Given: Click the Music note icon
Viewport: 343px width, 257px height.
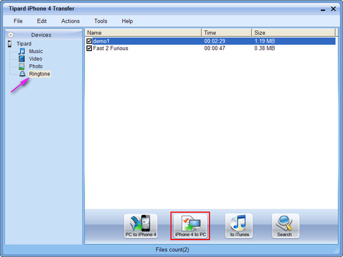Looking at the screenshot, I should 22,51.
